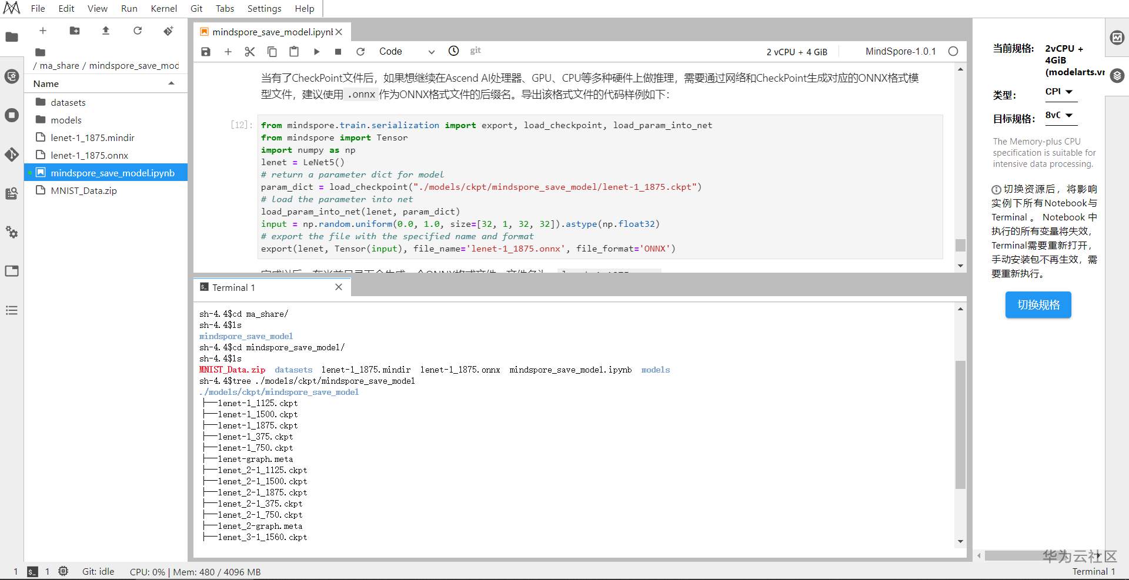
Task: Close the Terminal 1 tab
Action: coord(339,287)
